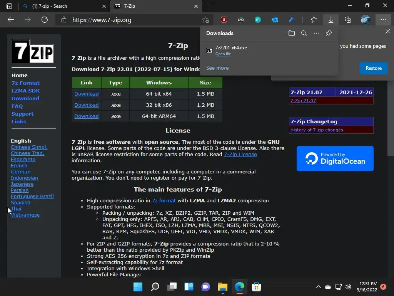The height and width of the screenshot is (296, 394).
Task: Click the Restore button
Action: click(x=374, y=68)
